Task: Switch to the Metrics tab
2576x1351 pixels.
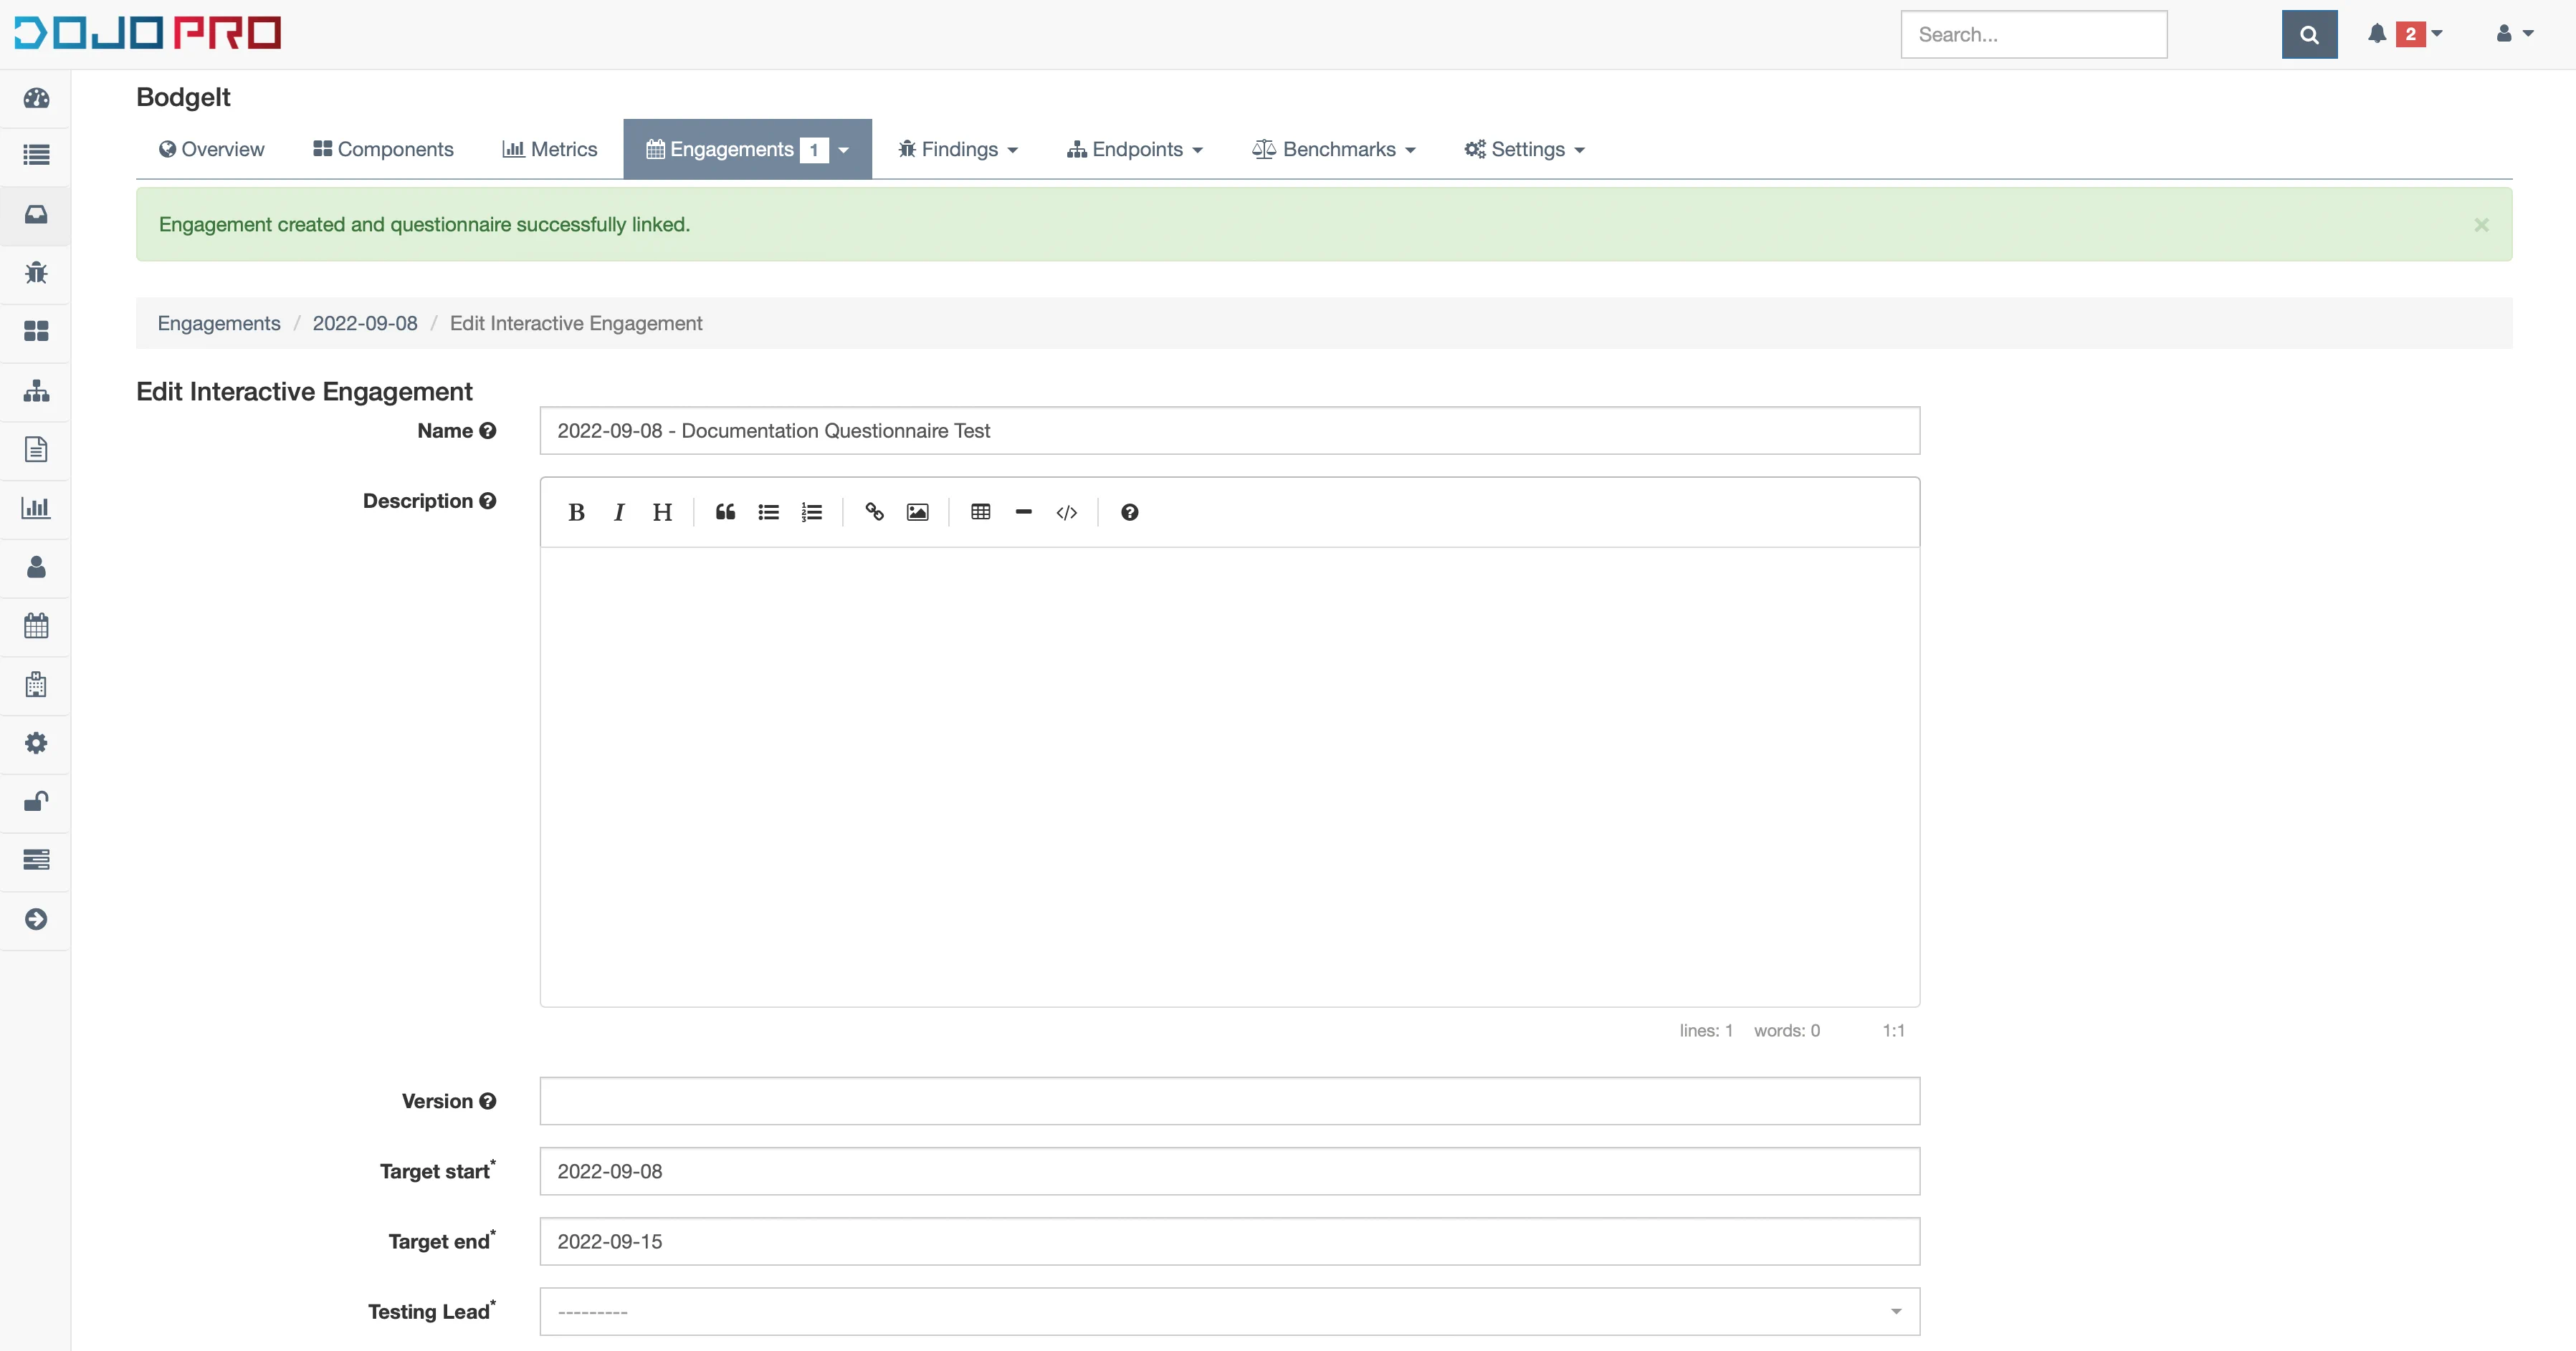Action: 549,150
